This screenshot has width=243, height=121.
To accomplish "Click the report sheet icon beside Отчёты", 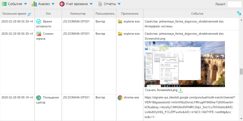I will point(100,4).
